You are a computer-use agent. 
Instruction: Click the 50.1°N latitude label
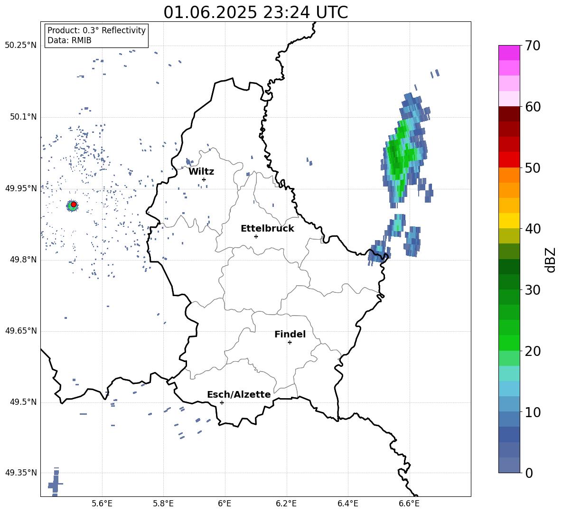23,117
